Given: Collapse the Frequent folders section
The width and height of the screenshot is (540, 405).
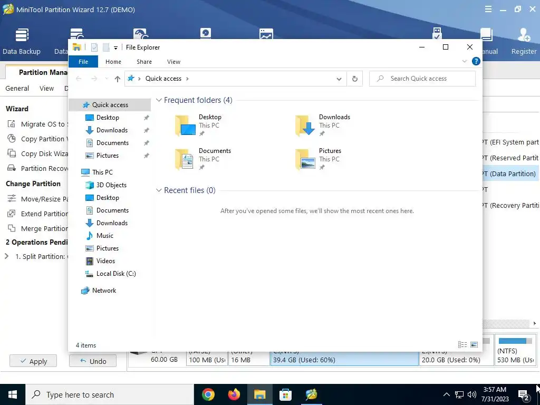Looking at the screenshot, I should click(x=159, y=100).
